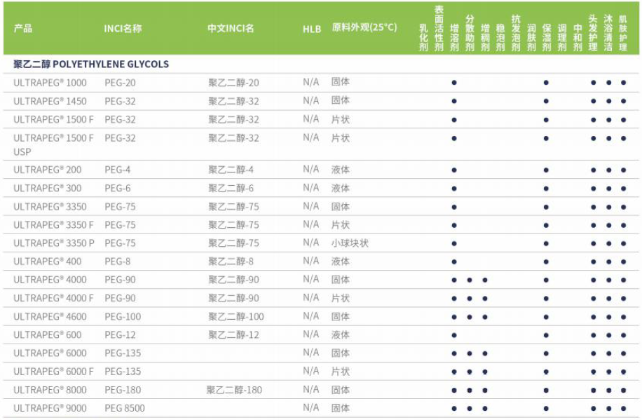Click the 表面活性剂 vertical header
Screen dimensions: 642x420
tap(439, 29)
